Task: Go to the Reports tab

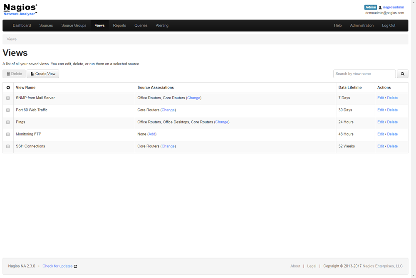Action: (x=119, y=25)
